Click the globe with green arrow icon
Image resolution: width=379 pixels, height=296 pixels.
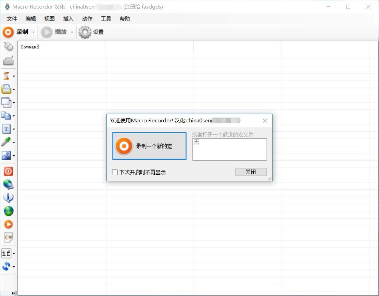point(8,211)
